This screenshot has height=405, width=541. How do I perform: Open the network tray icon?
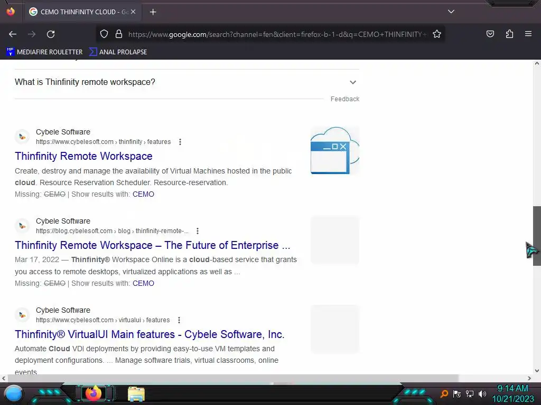(470, 393)
